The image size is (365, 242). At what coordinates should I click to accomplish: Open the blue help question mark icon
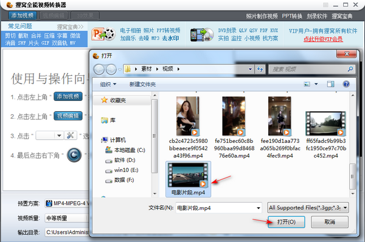346,84
